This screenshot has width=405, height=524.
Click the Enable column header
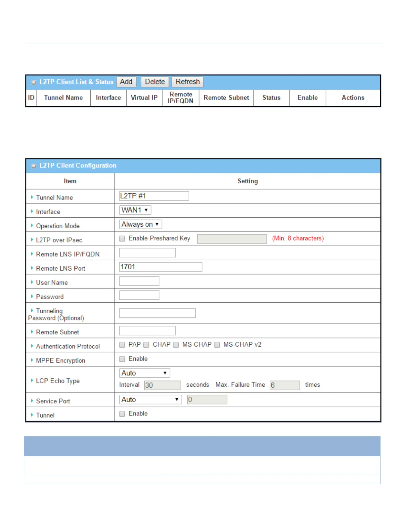point(308,98)
